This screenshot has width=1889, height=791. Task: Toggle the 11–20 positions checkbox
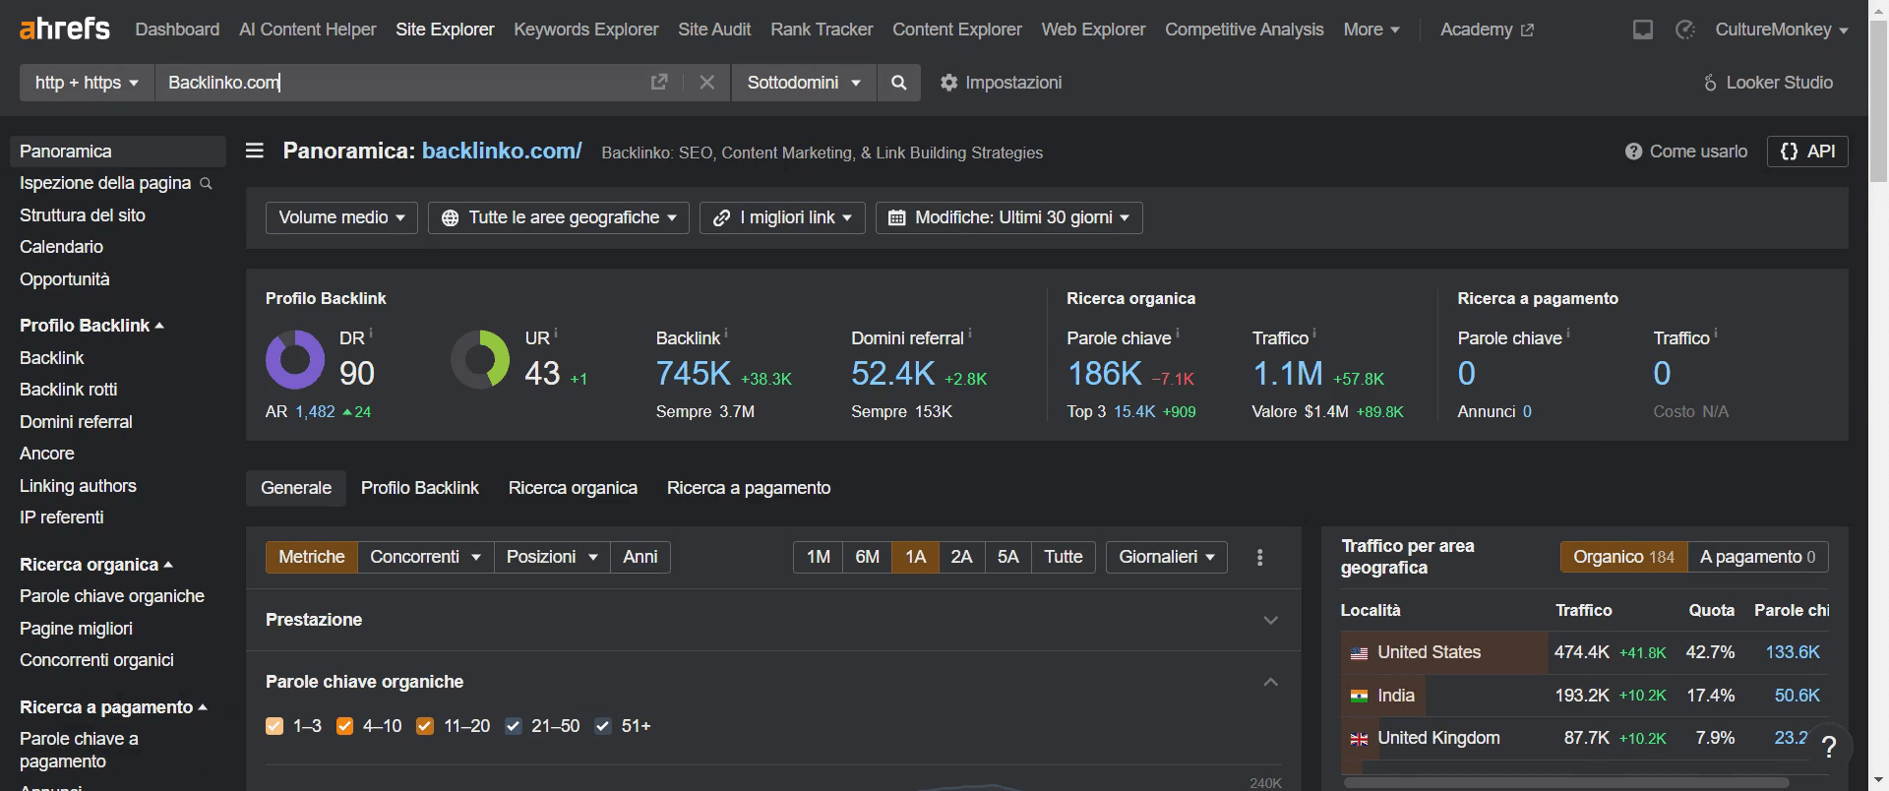click(x=425, y=726)
